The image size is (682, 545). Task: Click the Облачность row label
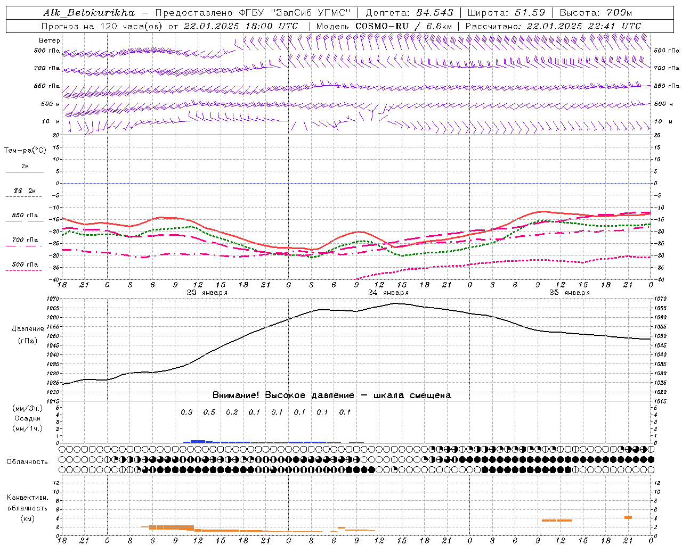[27, 462]
